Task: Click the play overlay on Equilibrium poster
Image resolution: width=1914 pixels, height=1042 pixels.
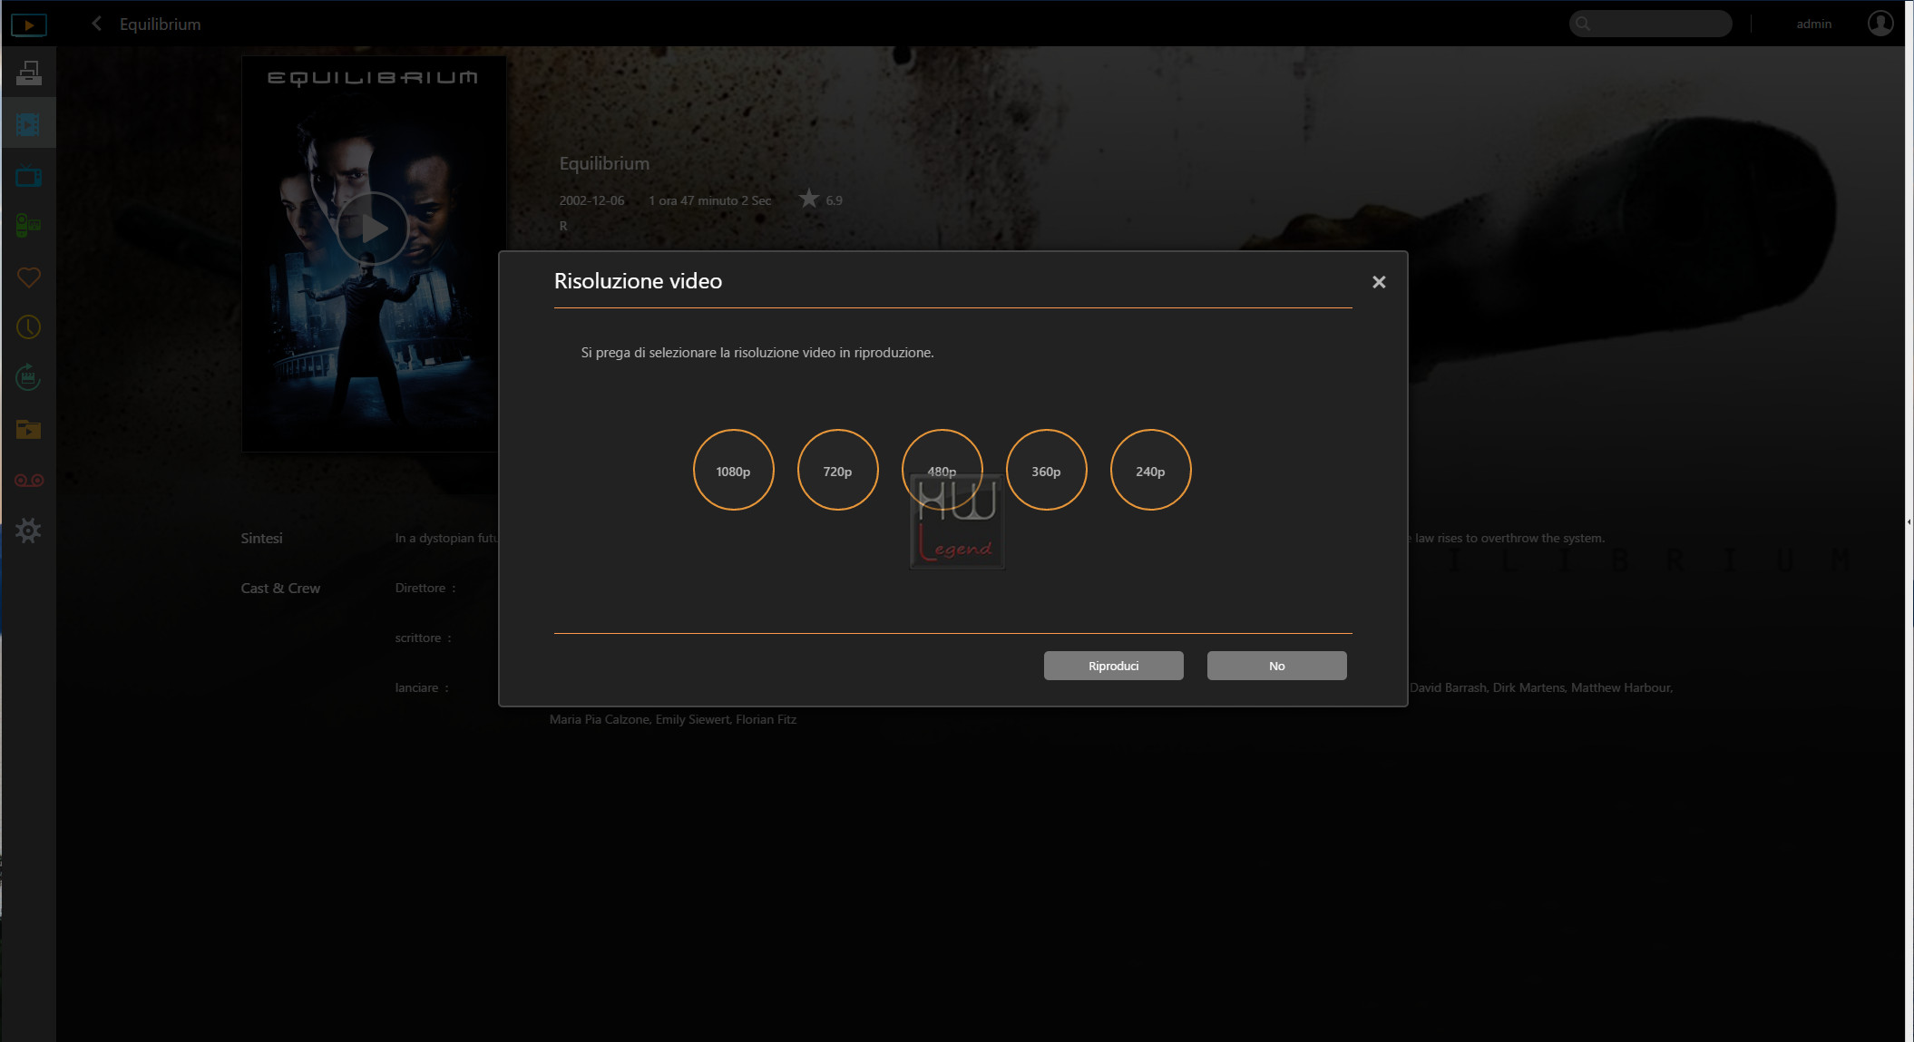Action: (x=373, y=228)
